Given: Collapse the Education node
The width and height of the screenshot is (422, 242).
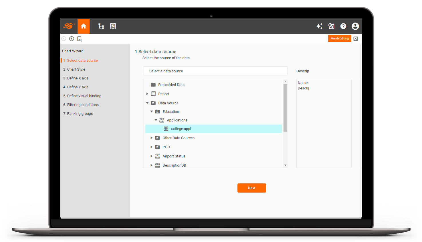Looking at the screenshot, I should click(151, 111).
